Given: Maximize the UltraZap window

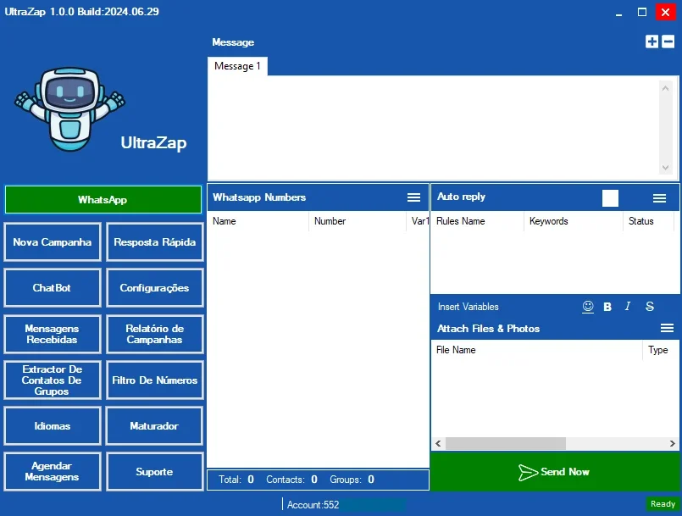Looking at the screenshot, I should (x=642, y=12).
